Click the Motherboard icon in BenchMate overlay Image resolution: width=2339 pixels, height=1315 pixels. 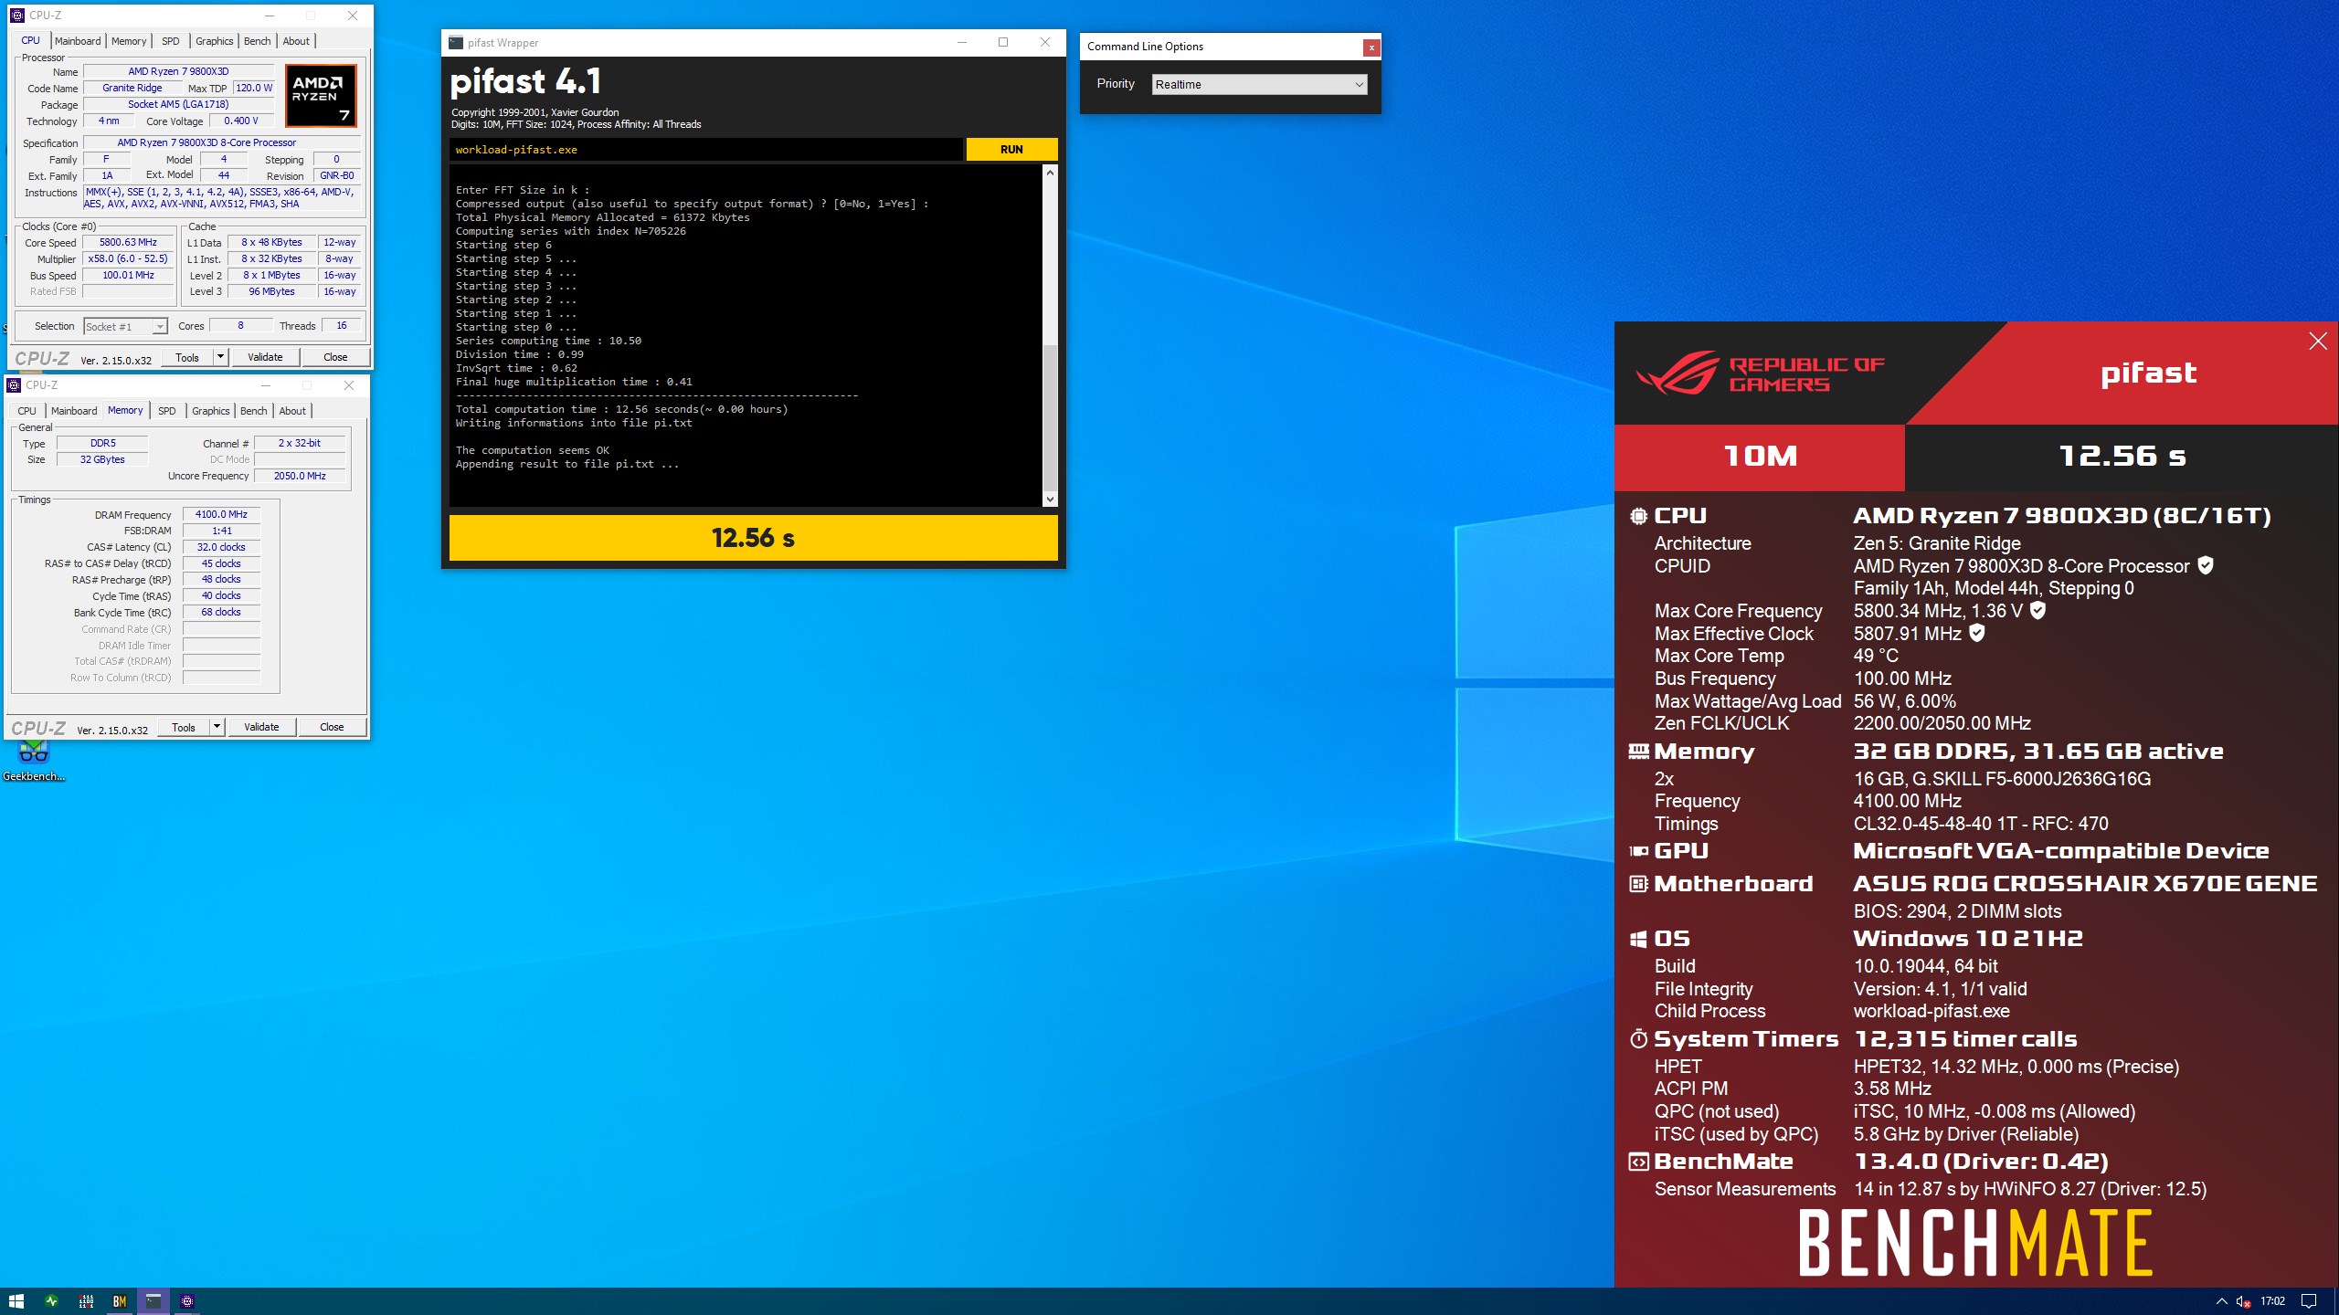pyautogui.click(x=1639, y=884)
